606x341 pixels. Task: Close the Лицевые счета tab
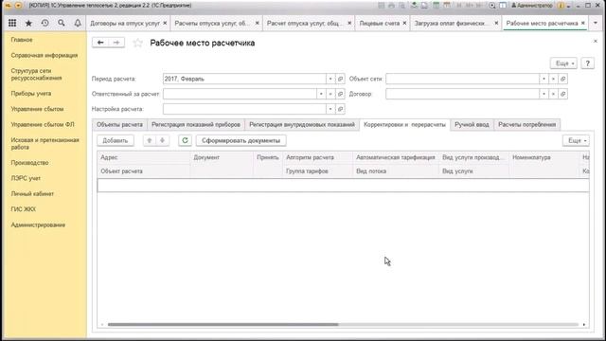pyautogui.click(x=404, y=23)
